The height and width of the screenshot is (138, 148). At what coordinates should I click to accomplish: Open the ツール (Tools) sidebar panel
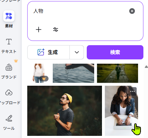(9, 122)
